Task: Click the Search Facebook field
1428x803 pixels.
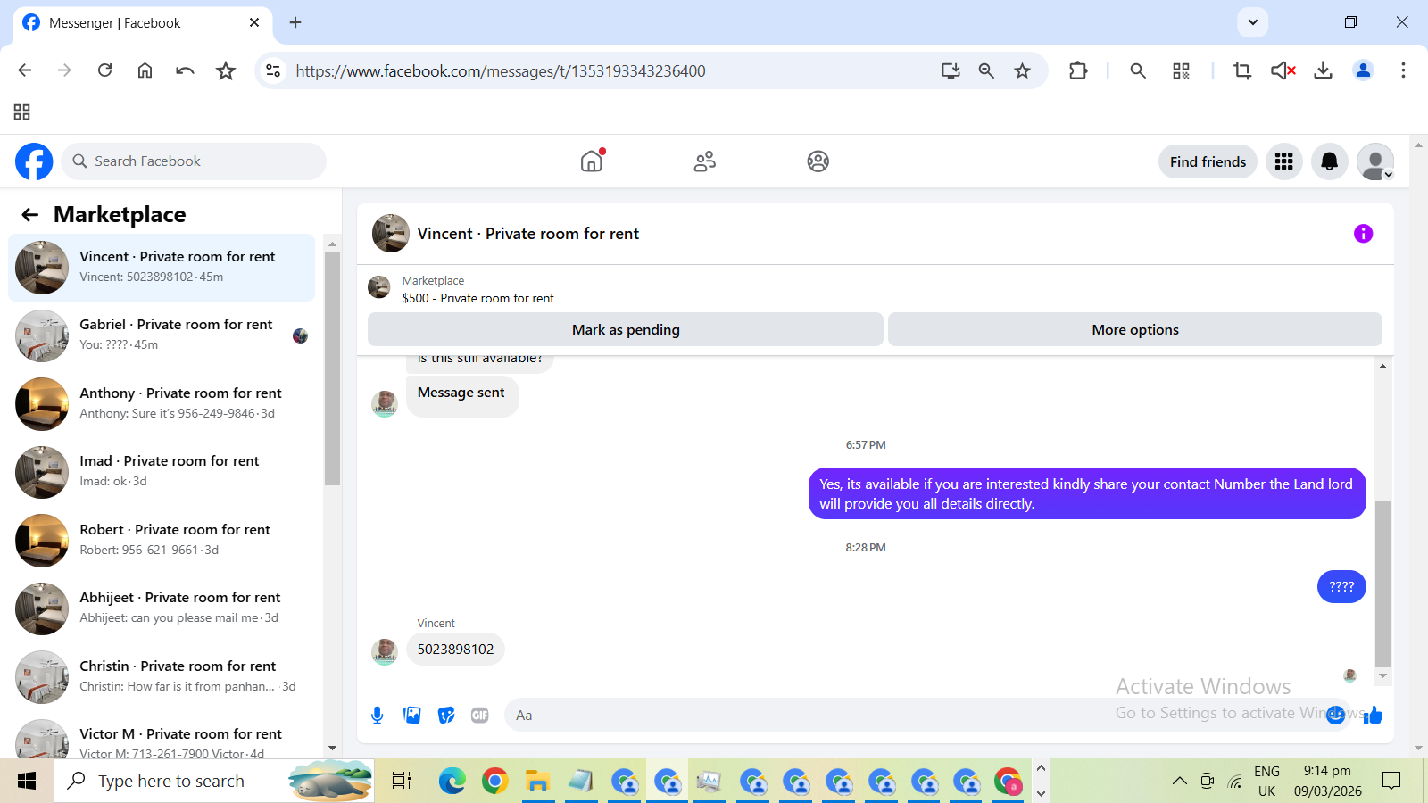Action: click(x=194, y=161)
